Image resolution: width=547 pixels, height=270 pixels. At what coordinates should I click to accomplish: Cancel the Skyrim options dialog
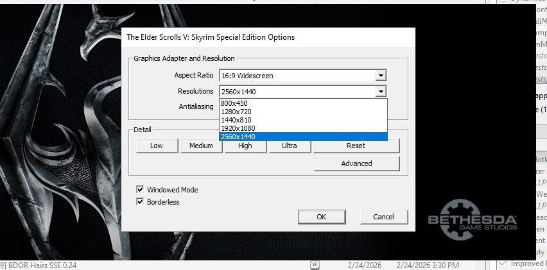(384, 217)
